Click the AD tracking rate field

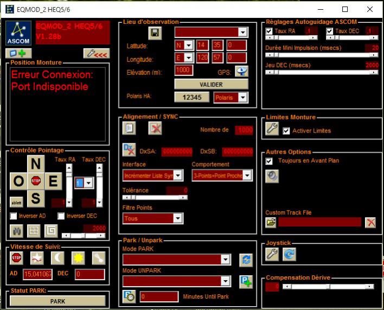point(37,274)
